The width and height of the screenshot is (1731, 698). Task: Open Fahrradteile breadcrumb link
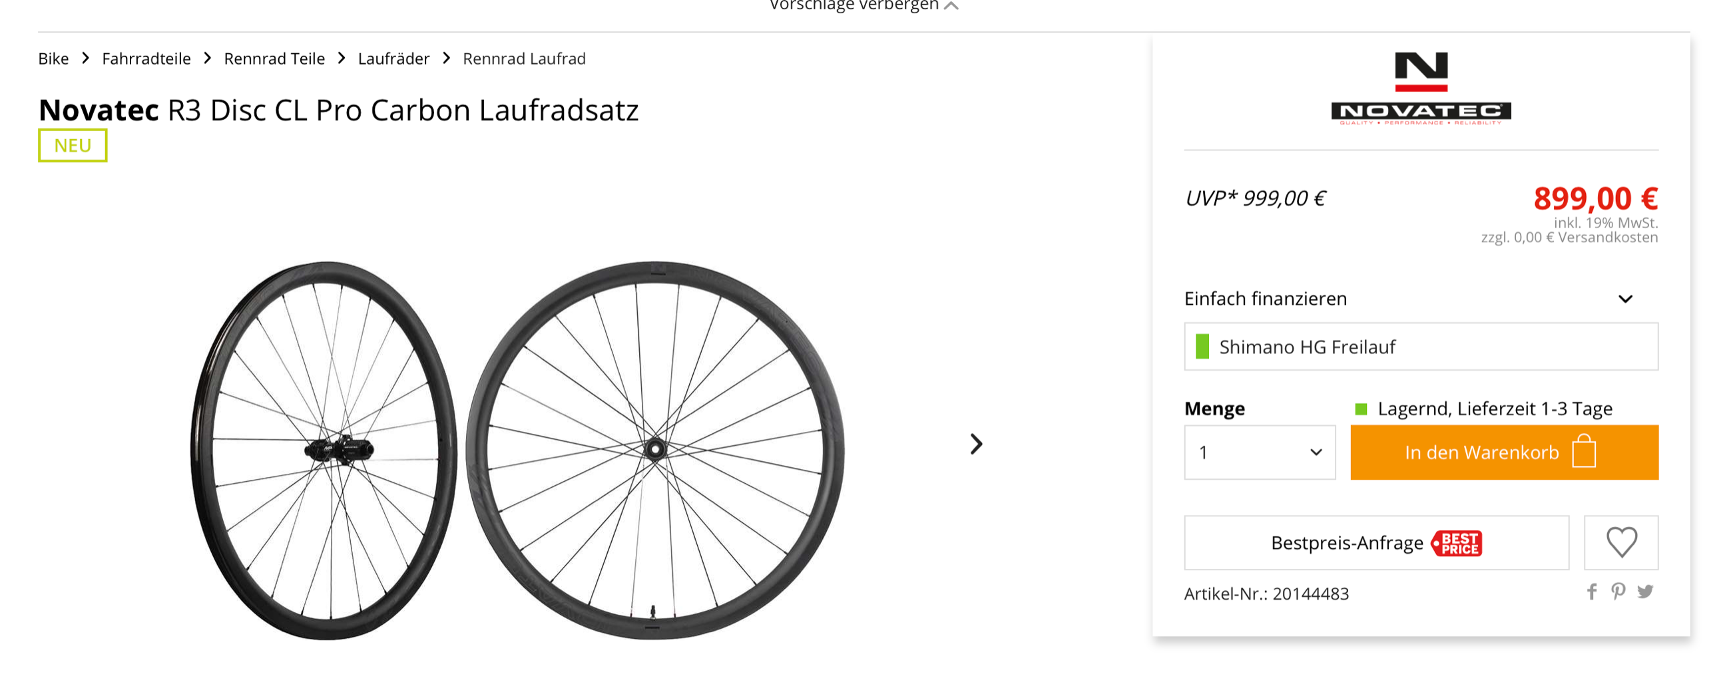(146, 59)
